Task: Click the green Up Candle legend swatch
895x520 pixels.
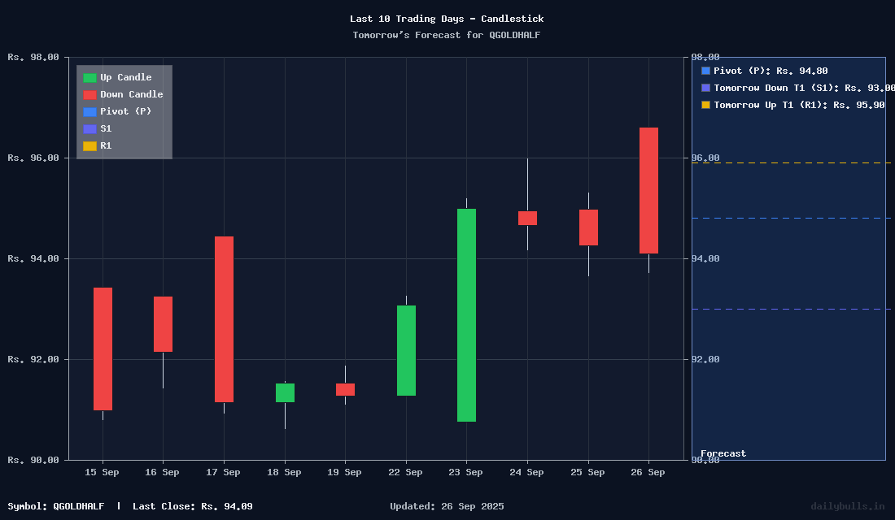Action: [x=89, y=77]
